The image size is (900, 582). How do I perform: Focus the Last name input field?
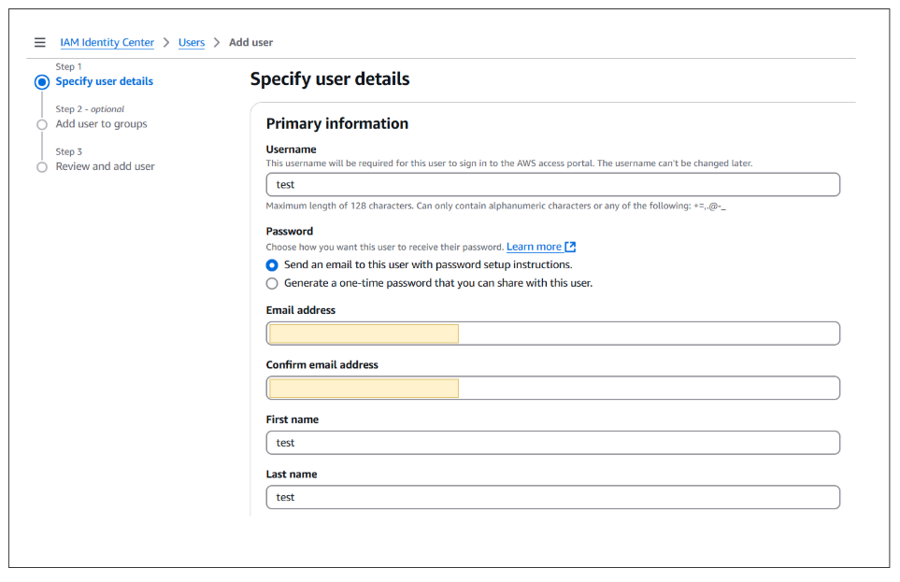pyautogui.click(x=552, y=498)
